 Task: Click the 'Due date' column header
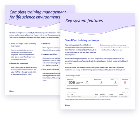pyautogui.click(x=111, y=95)
